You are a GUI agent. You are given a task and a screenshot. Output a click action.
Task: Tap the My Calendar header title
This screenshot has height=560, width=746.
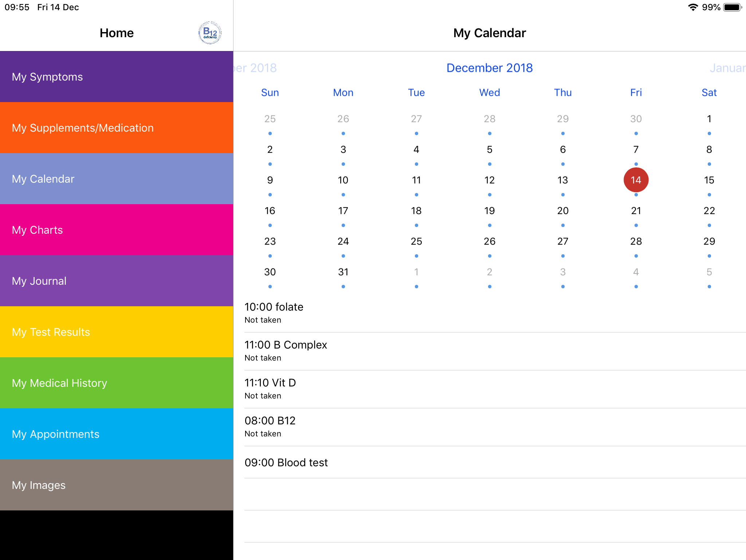click(490, 33)
